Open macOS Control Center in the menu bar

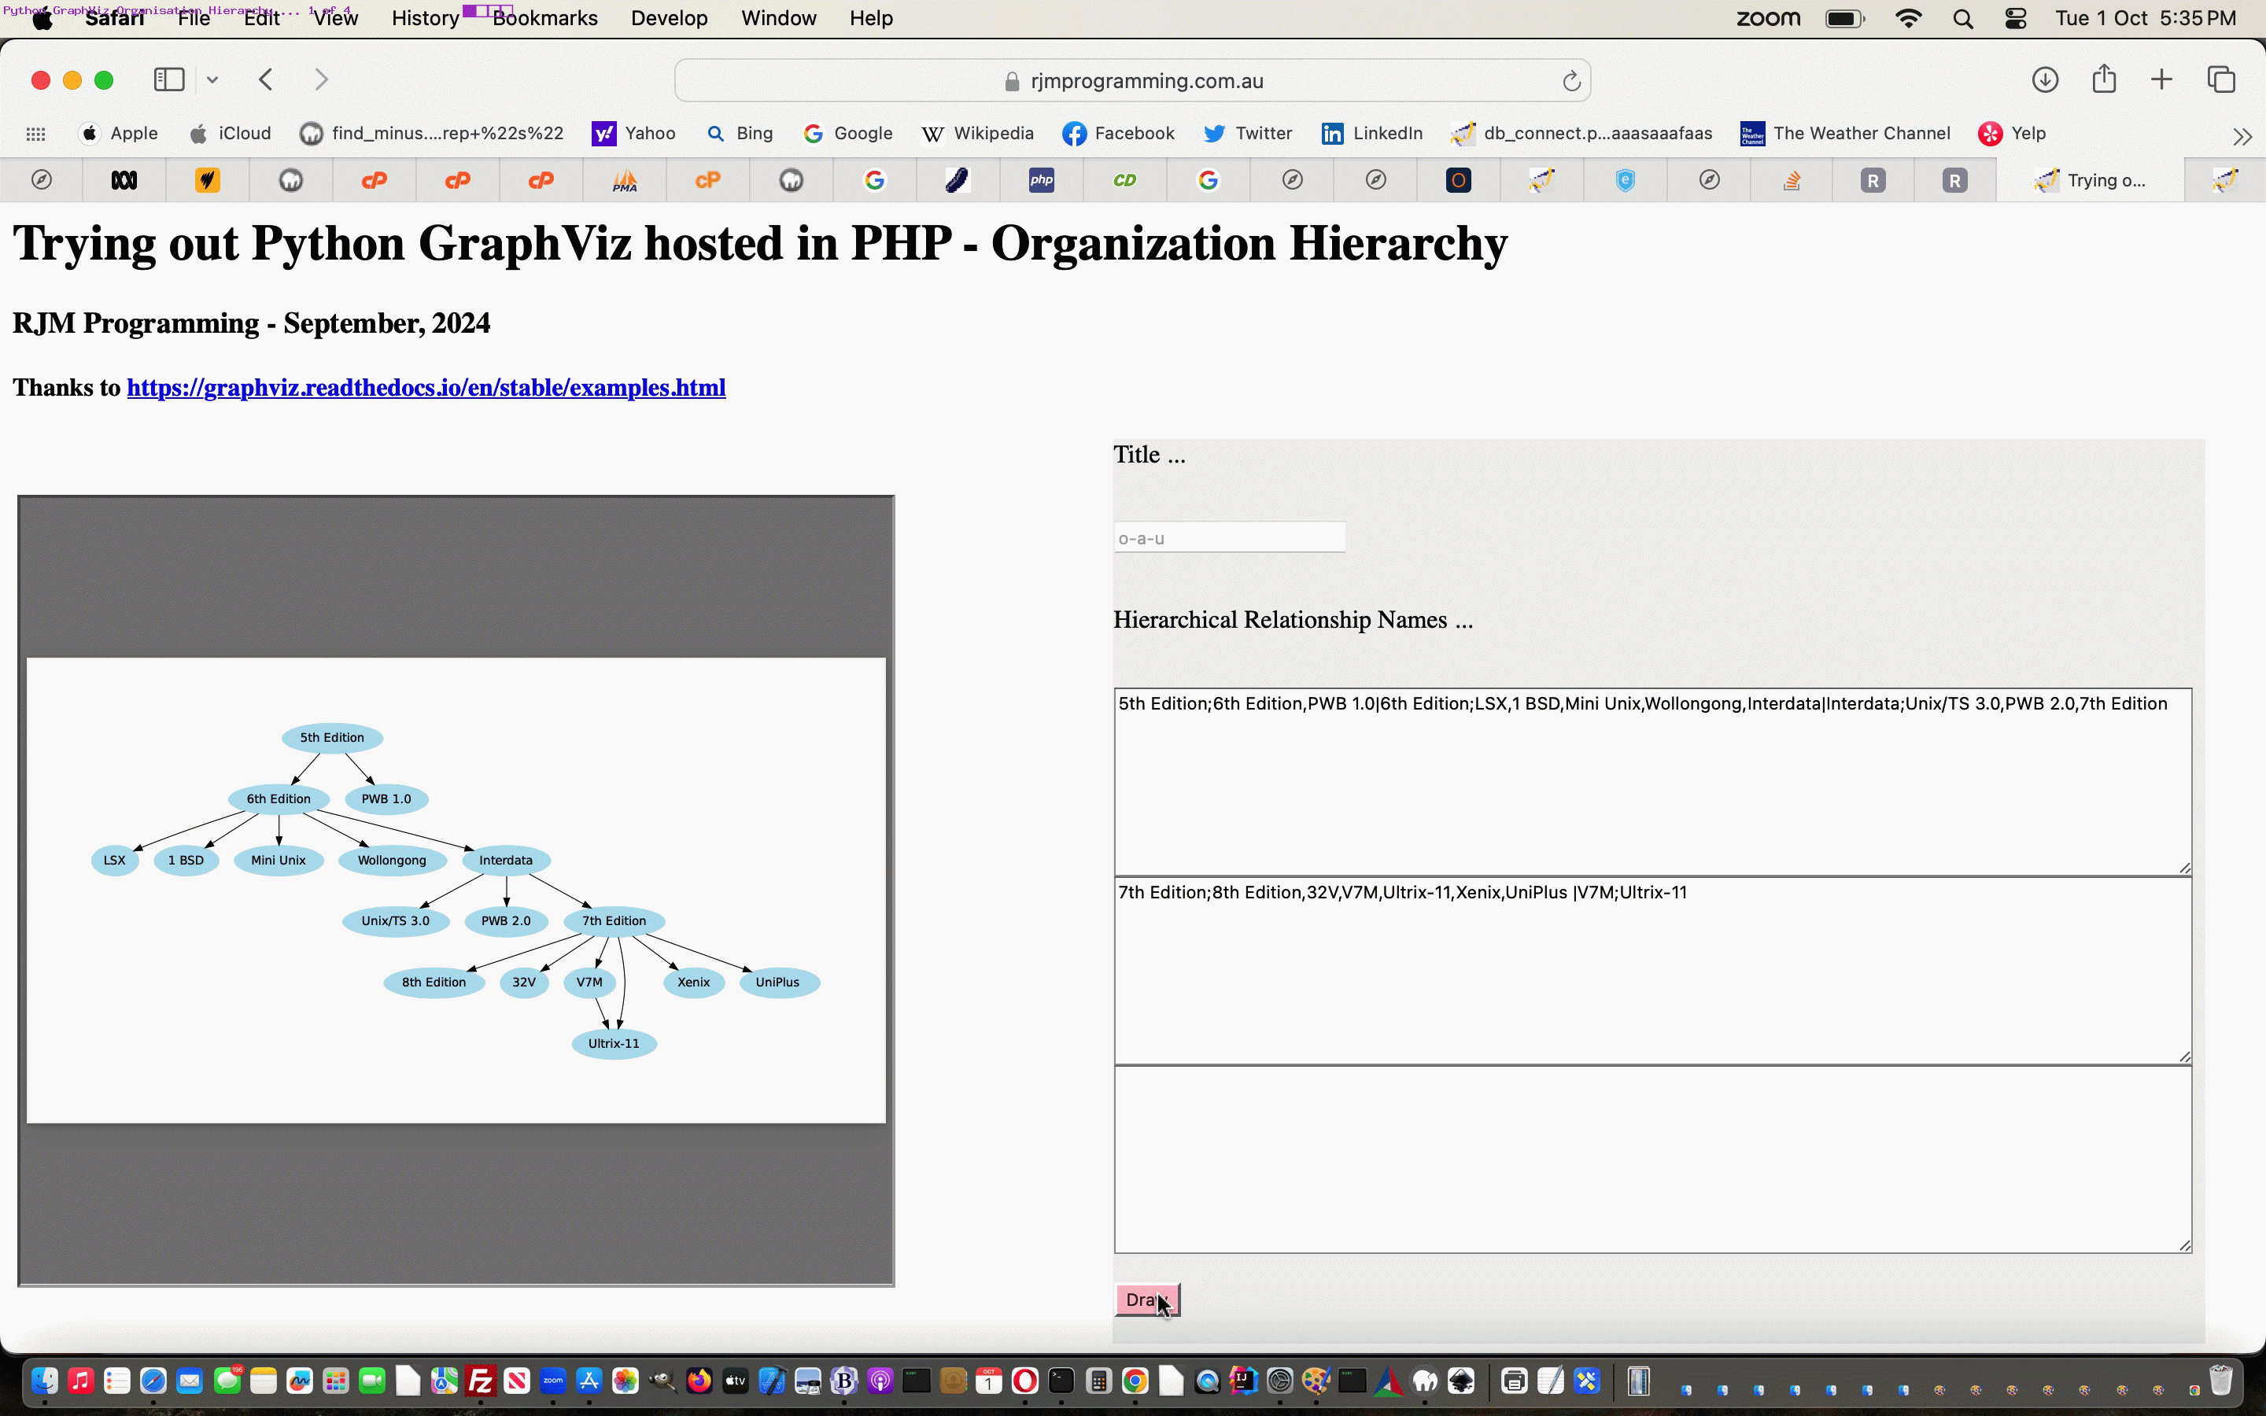point(2015,18)
